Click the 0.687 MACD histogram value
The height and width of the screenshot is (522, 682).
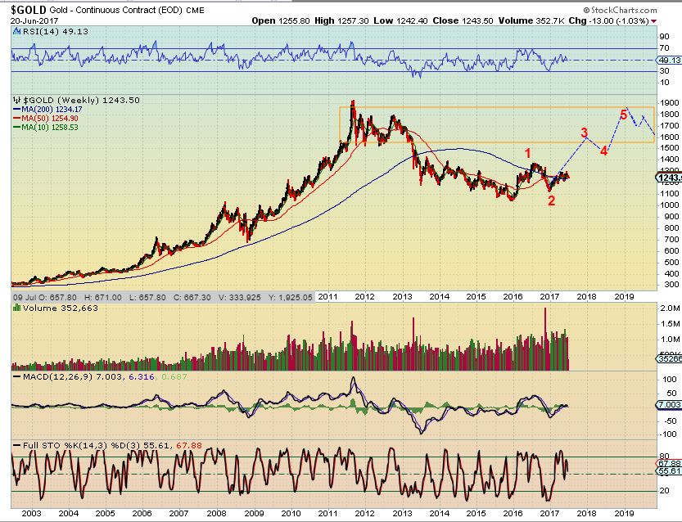(174, 376)
